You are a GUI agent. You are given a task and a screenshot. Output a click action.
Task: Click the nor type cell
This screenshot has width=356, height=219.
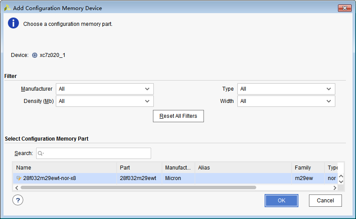tap(331, 178)
